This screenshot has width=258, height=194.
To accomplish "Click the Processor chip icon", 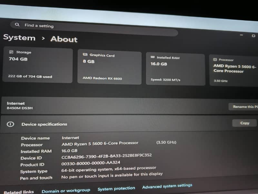I will [x=215, y=59].
